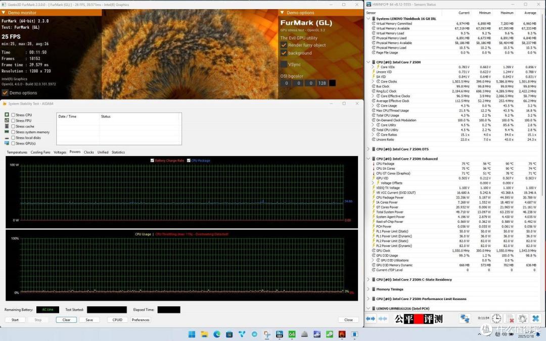The image size is (546, 341).
Task: Open File Explorer from the taskbar
Action: point(204,334)
